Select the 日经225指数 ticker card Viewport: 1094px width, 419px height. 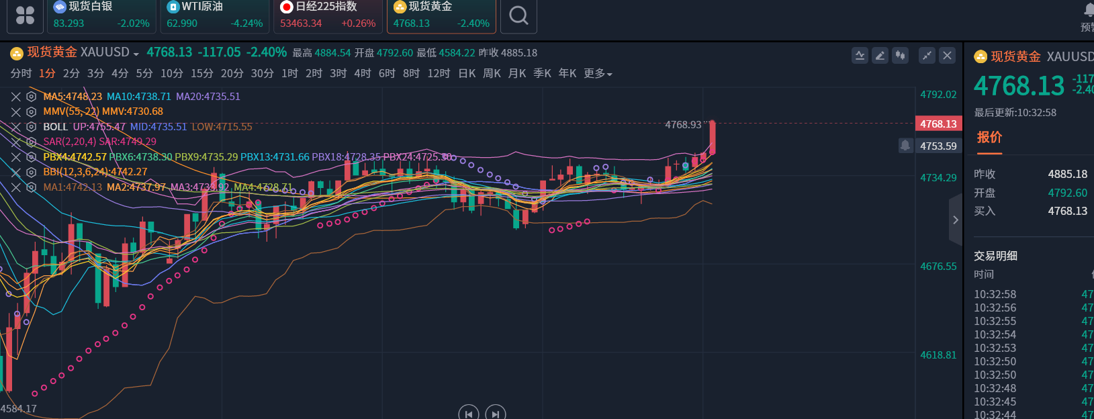[328, 15]
